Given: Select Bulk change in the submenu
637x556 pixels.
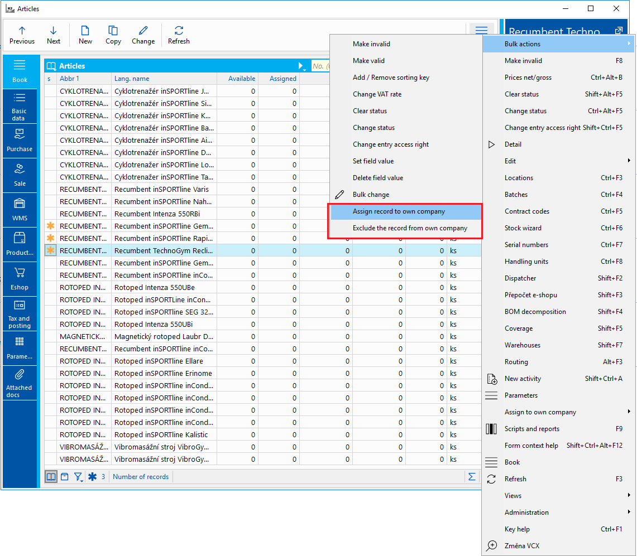Looking at the screenshot, I should pyautogui.click(x=405, y=195).
